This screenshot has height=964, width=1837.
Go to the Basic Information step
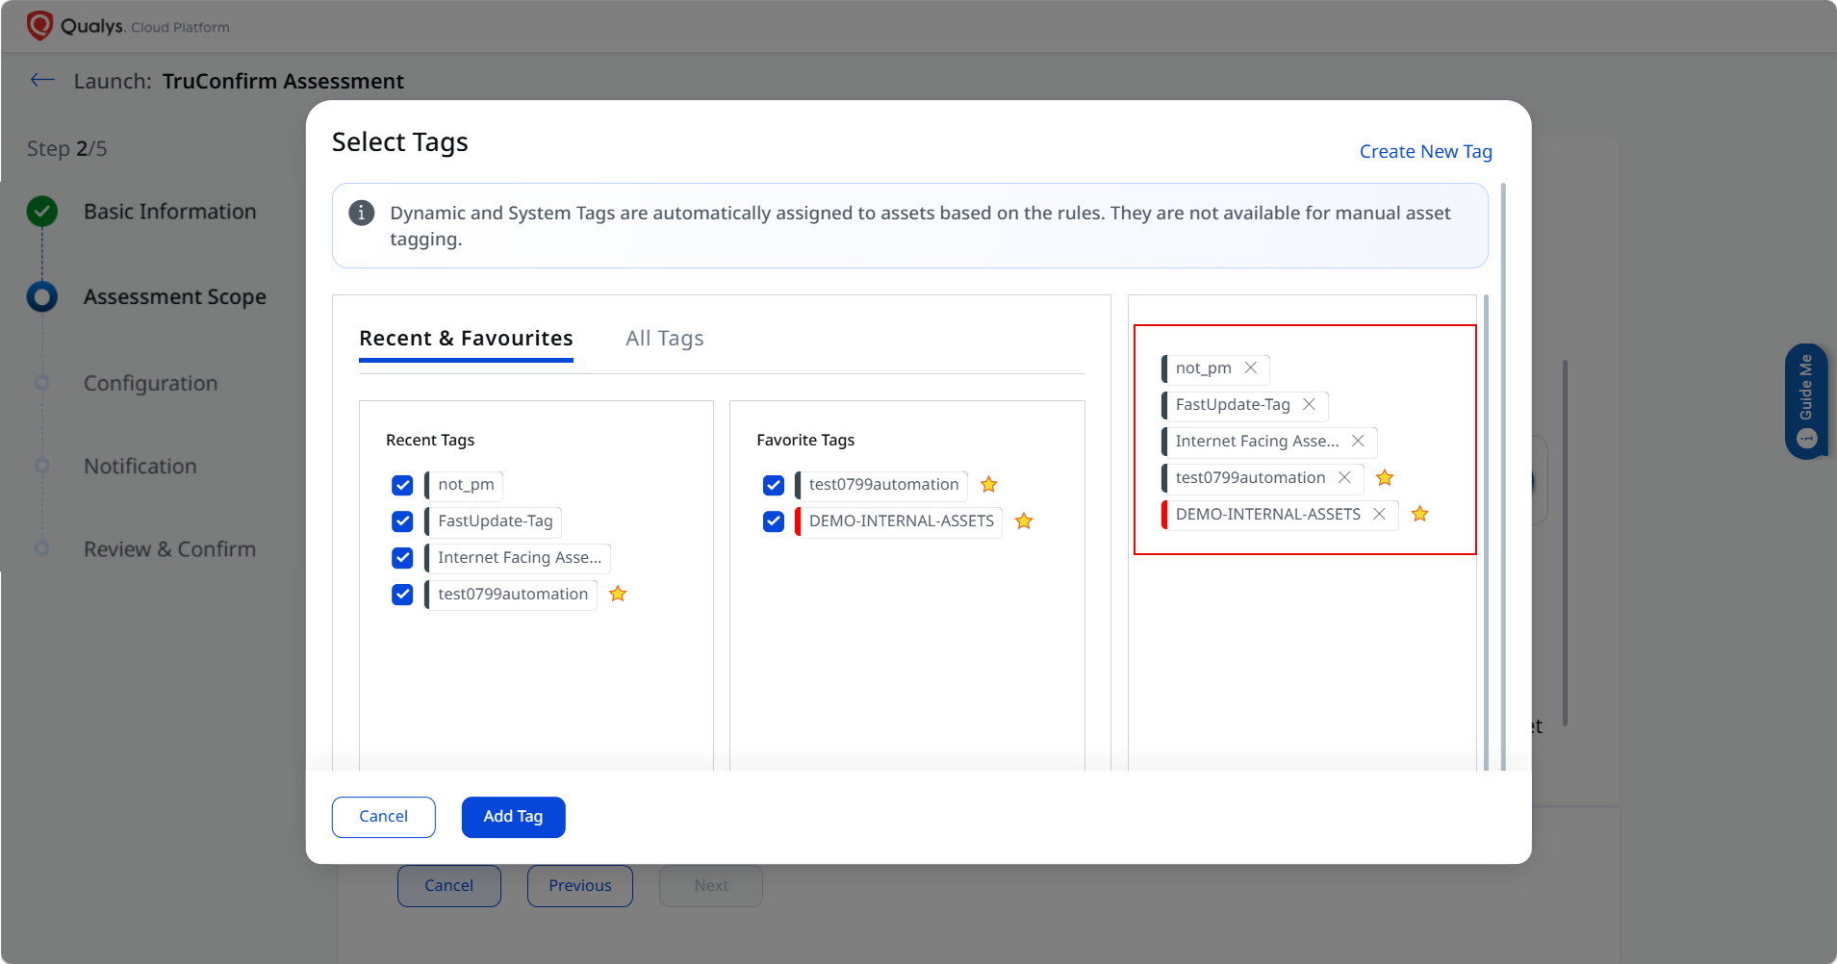[169, 212]
